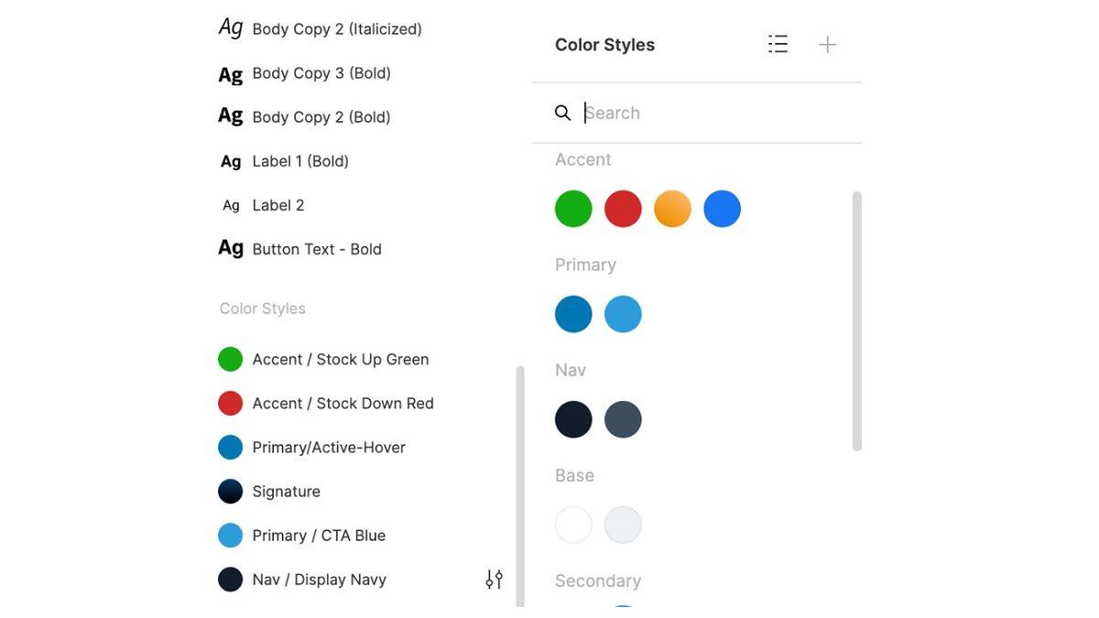
Task: Click the plus icon to add style
Action: click(827, 44)
